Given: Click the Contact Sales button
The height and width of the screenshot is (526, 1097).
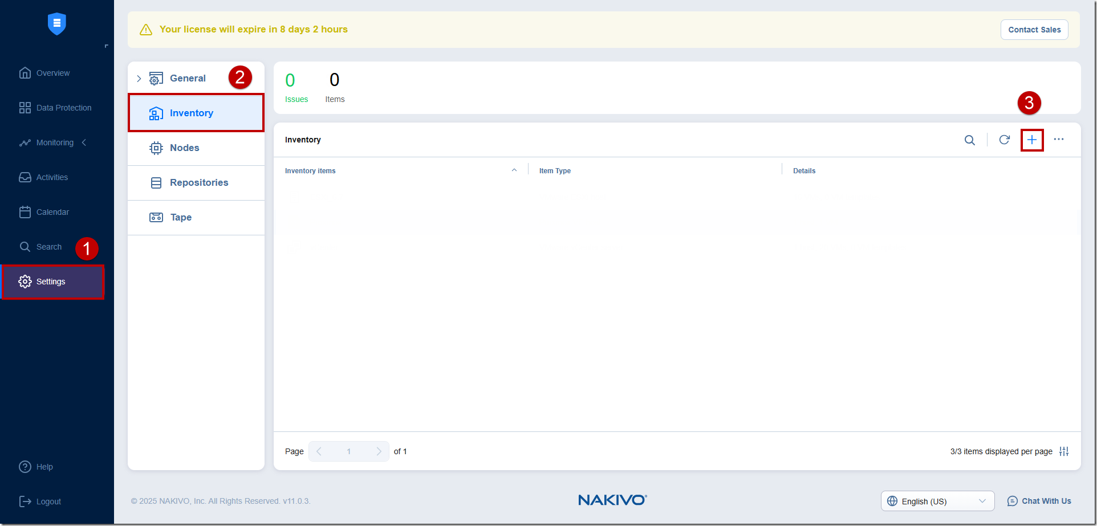Looking at the screenshot, I should pos(1034,30).
